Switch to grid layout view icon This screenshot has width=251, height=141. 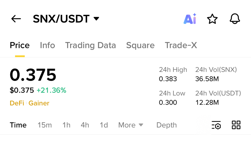pos(236,125)
